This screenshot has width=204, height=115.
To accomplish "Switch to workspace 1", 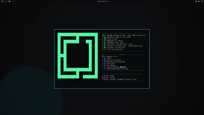I will pyautogui.click(x=5, y=1).
